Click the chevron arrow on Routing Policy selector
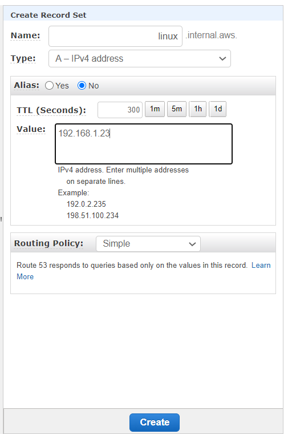Screen dimensions: 292x434 (x=192, y=244)
